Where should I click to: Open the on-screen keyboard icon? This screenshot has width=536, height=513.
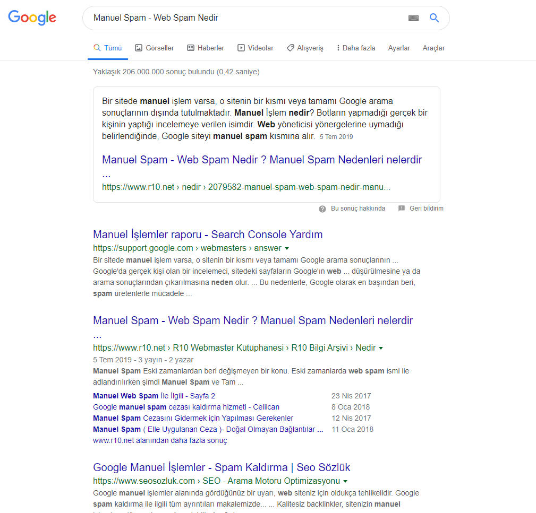pyautogui.click(x=413, y=18)
